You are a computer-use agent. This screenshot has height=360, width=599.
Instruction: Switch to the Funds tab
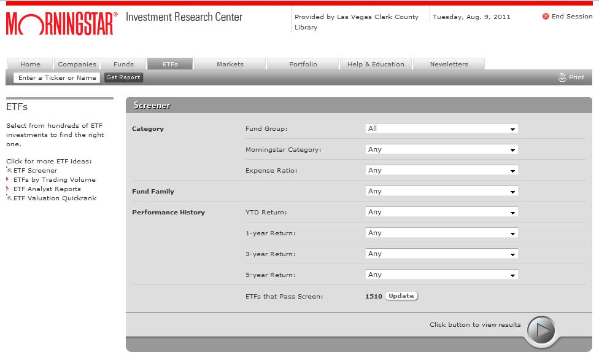click(x=123, y=63)
